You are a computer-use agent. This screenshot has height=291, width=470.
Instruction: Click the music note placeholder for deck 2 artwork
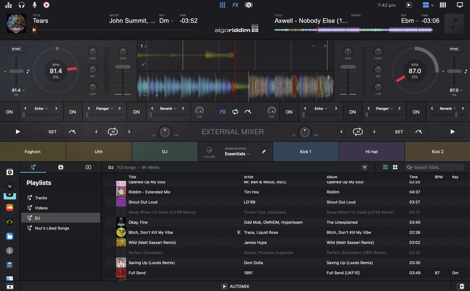tap(454, 23)
